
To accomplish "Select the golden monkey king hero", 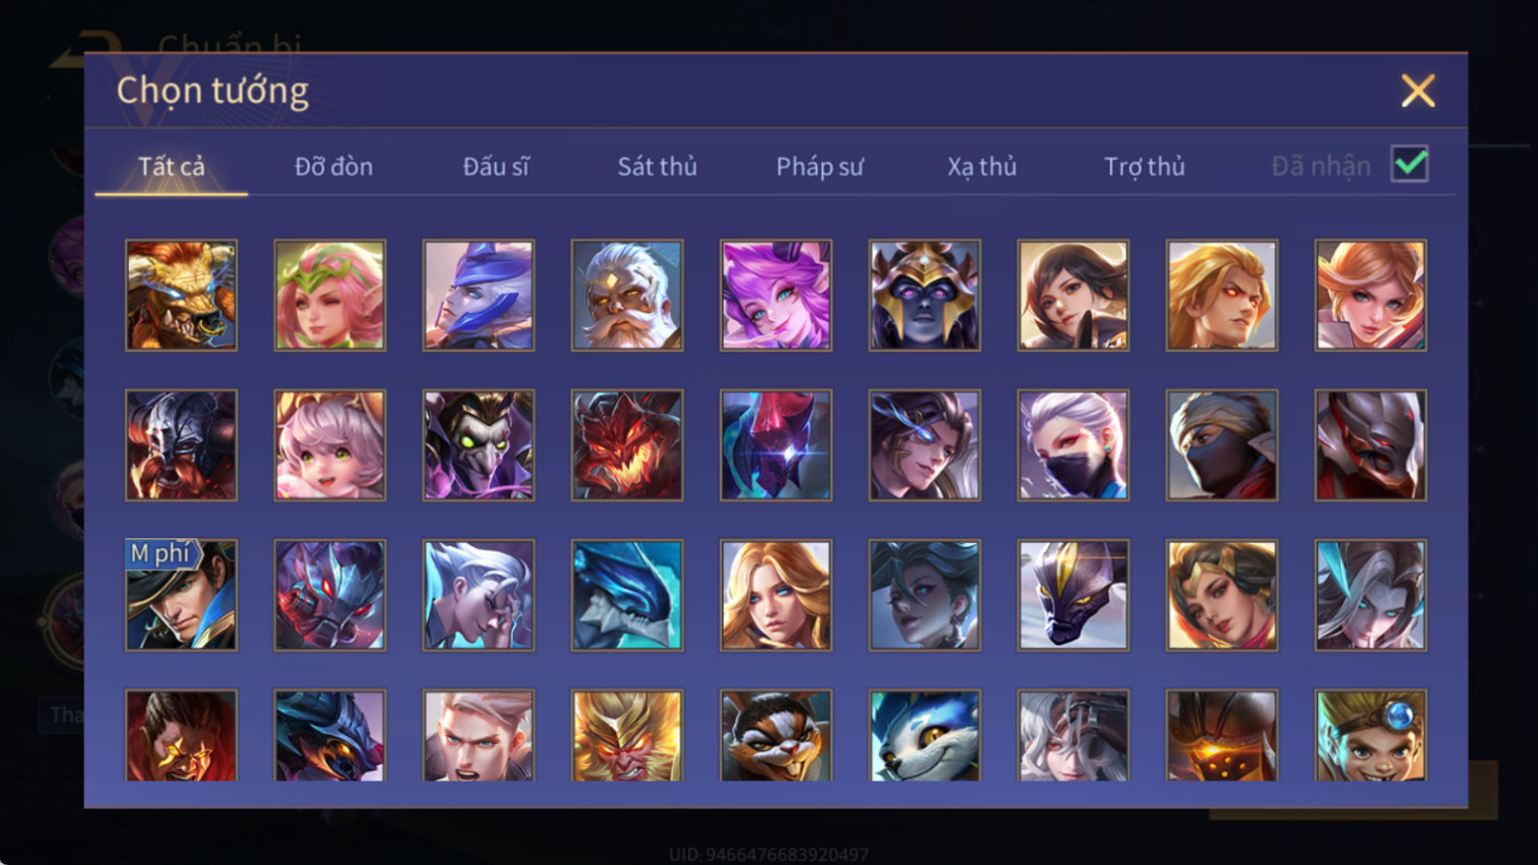I will [x=627, y=735].
